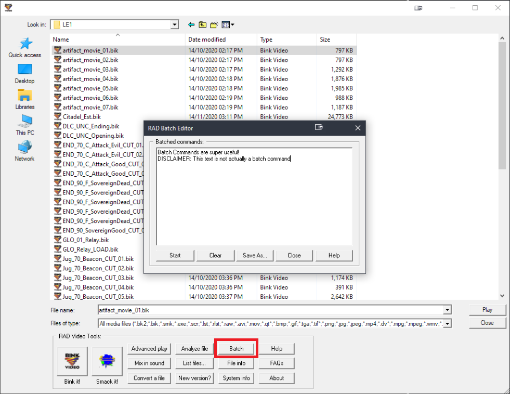
Task: Select Citadel_Est.bik file icon
Action: coord(58,116)
